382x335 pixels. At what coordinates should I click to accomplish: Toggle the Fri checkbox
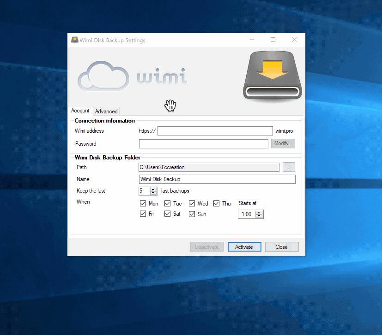coord(143,214)
